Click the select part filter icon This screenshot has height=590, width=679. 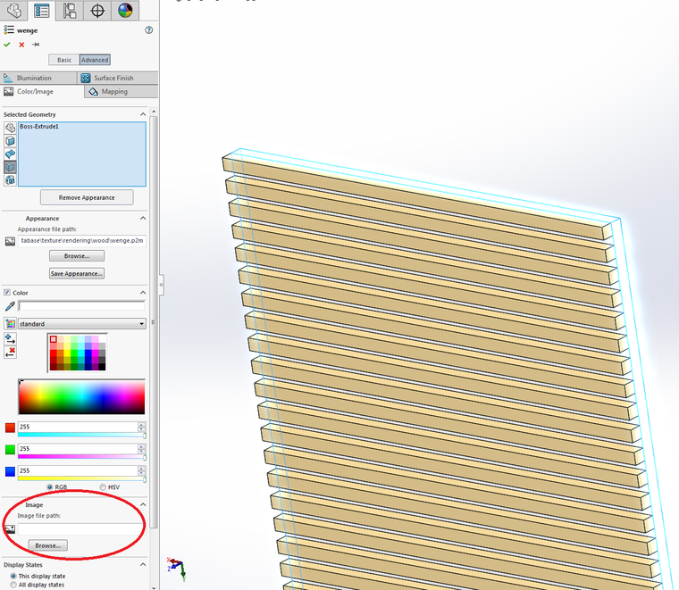click(11, 128)
